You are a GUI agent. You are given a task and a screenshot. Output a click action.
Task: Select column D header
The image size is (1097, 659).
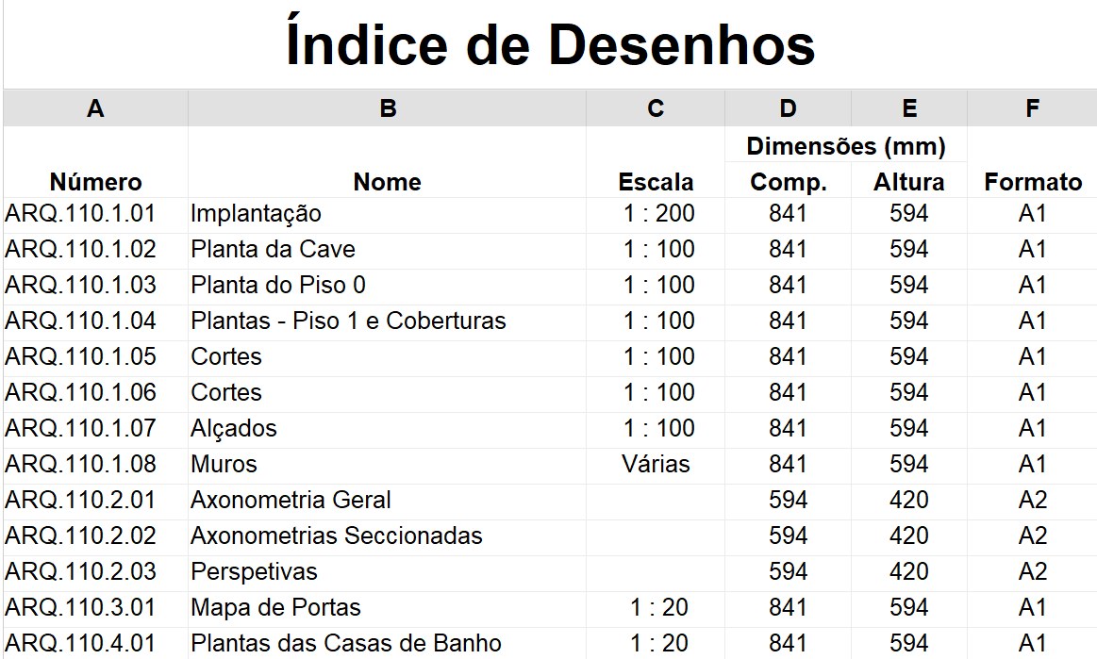pyautogui.click(x=788, y=108)
